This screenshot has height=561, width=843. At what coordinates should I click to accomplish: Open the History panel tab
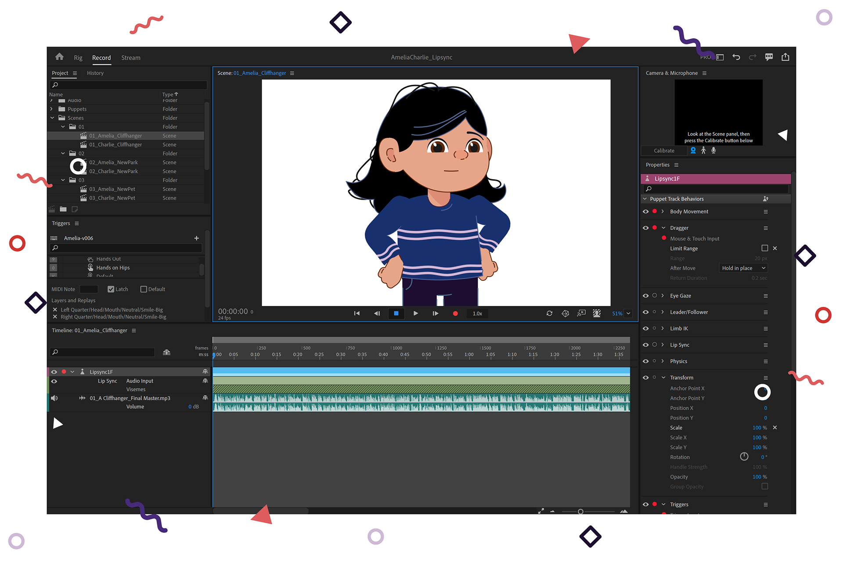(x=95, y=73)
